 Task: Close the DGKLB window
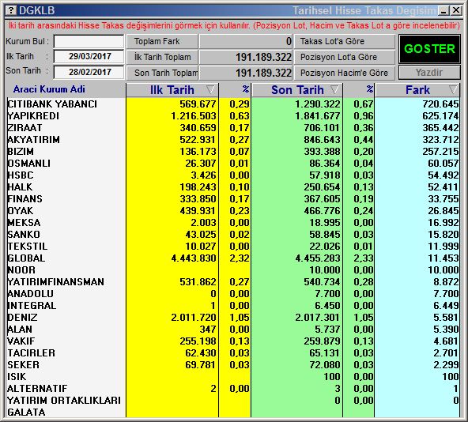click(x=456, y=11)
